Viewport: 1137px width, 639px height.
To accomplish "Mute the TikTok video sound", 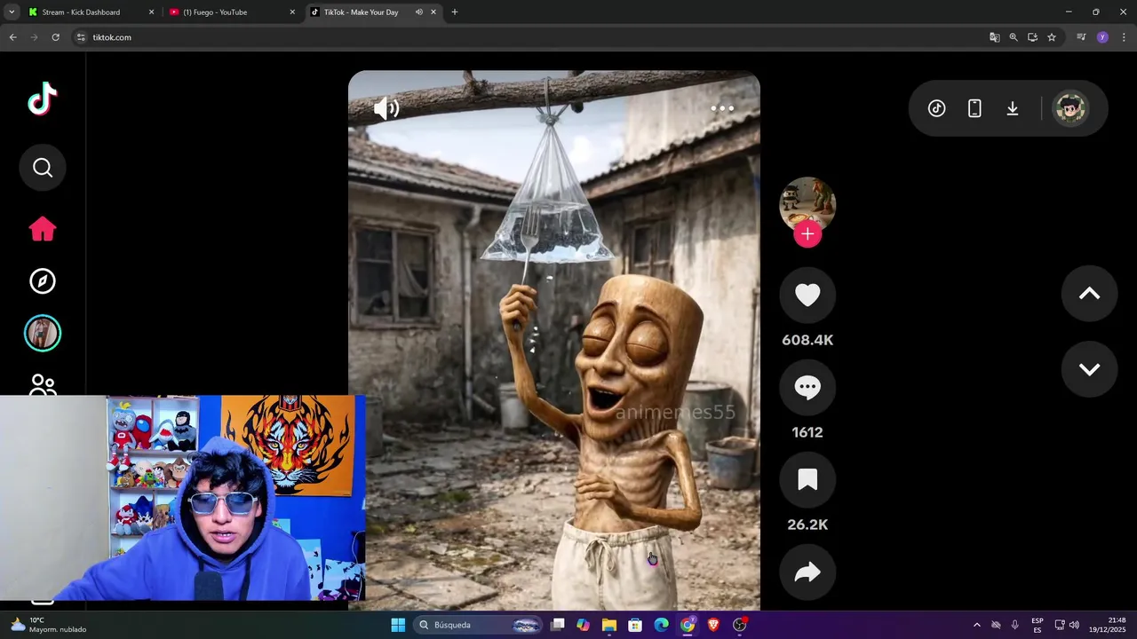I will pyautogui.click(x=386, y=108).
